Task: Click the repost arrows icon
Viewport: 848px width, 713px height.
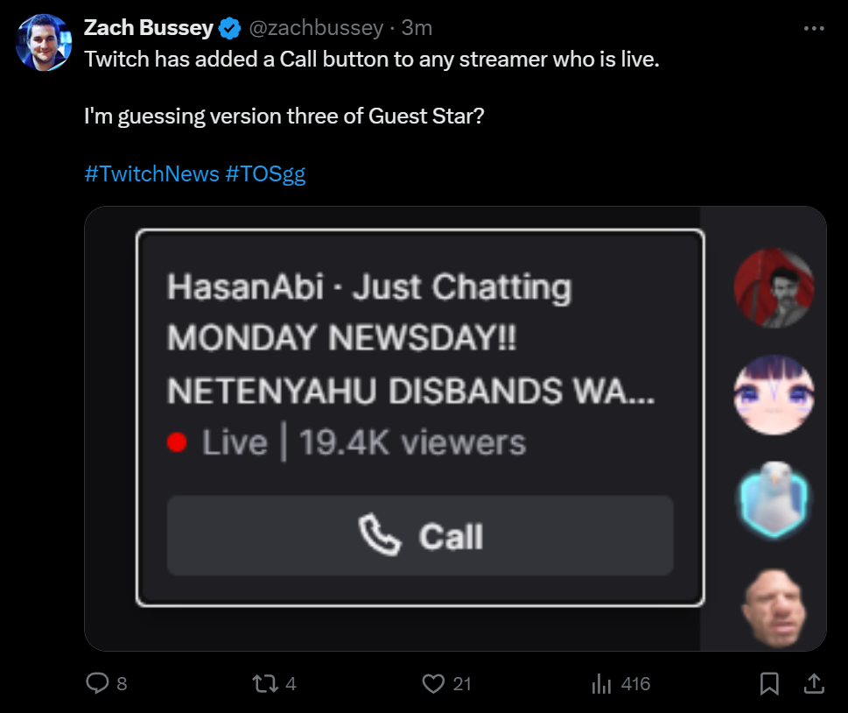Action: [265, 683]
